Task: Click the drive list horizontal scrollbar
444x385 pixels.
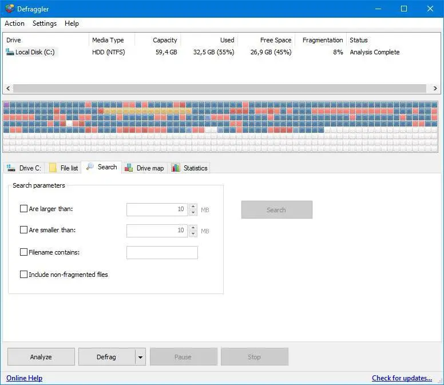Action: 220,88
